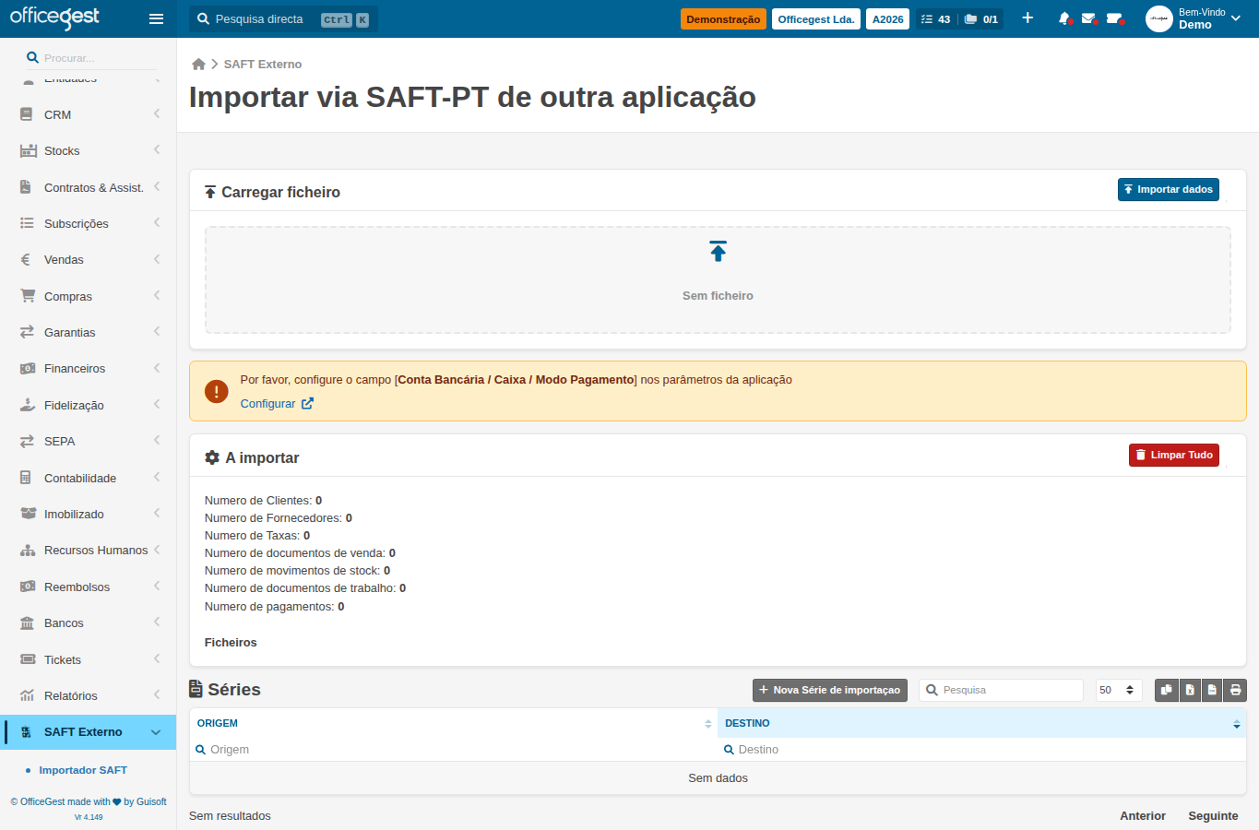Viewport: 1259px width, 830px height.
Task: Click the red Limpar Tudo button
Action: [1173, 455]
